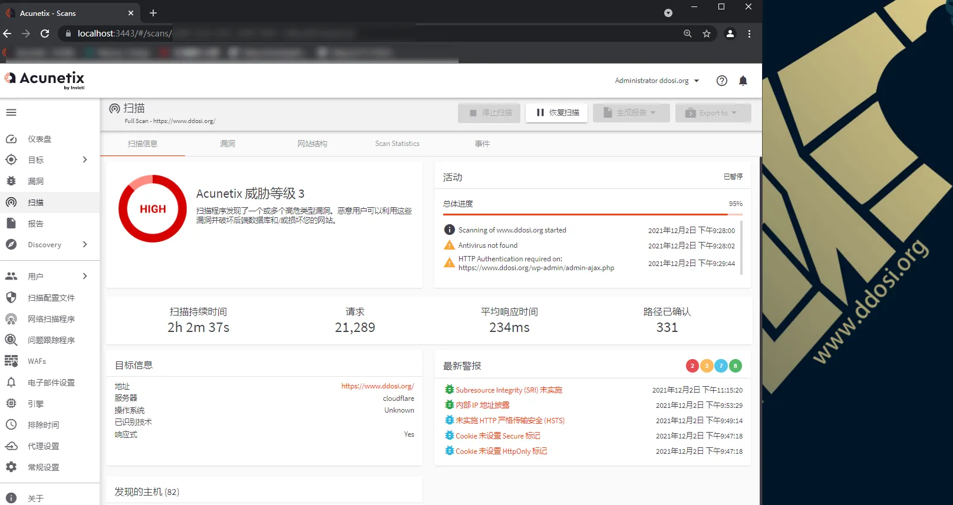
Task: Expand the Discovery submenu chevron
Action: pos(85,245)
